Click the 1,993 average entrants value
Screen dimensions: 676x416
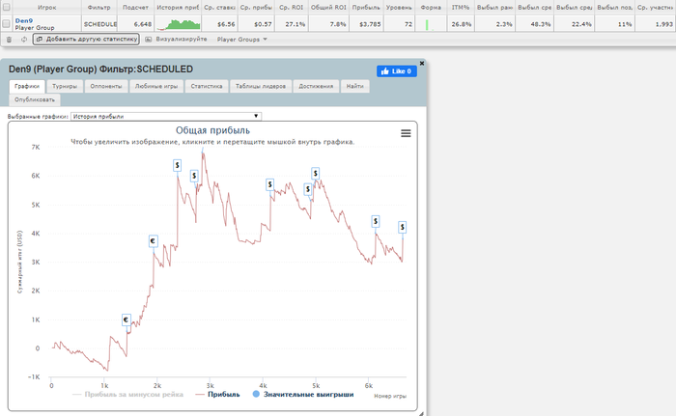click(664, 24)
